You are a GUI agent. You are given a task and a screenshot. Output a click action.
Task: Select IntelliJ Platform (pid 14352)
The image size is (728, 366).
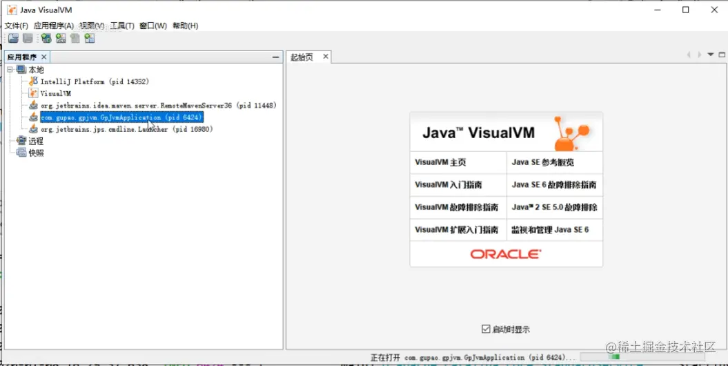95,81
